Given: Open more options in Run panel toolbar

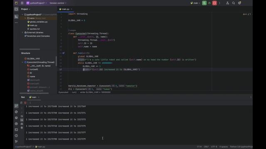Looking at the screenshot, I should (30, 103).
